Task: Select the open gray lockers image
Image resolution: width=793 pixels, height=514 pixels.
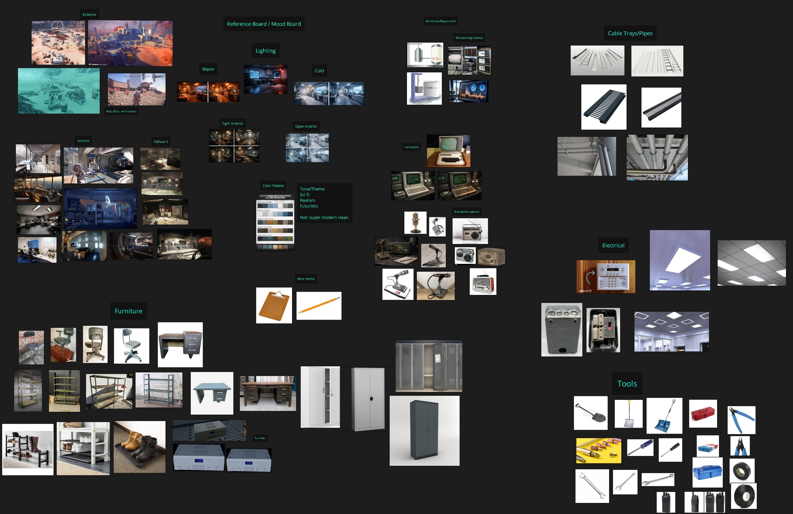Action: [x=428, y=366]
